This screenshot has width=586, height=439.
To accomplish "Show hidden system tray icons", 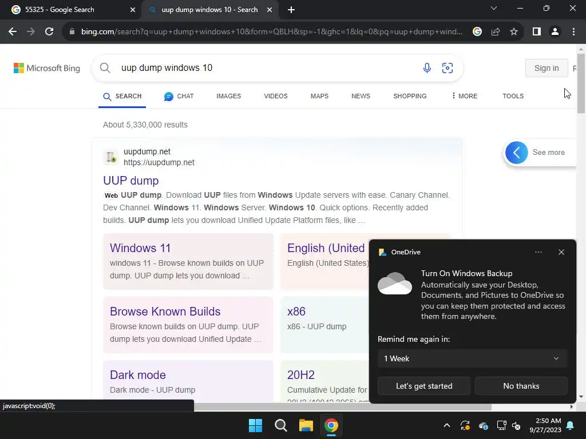I will pyautogui.click(x=446, y=425).
